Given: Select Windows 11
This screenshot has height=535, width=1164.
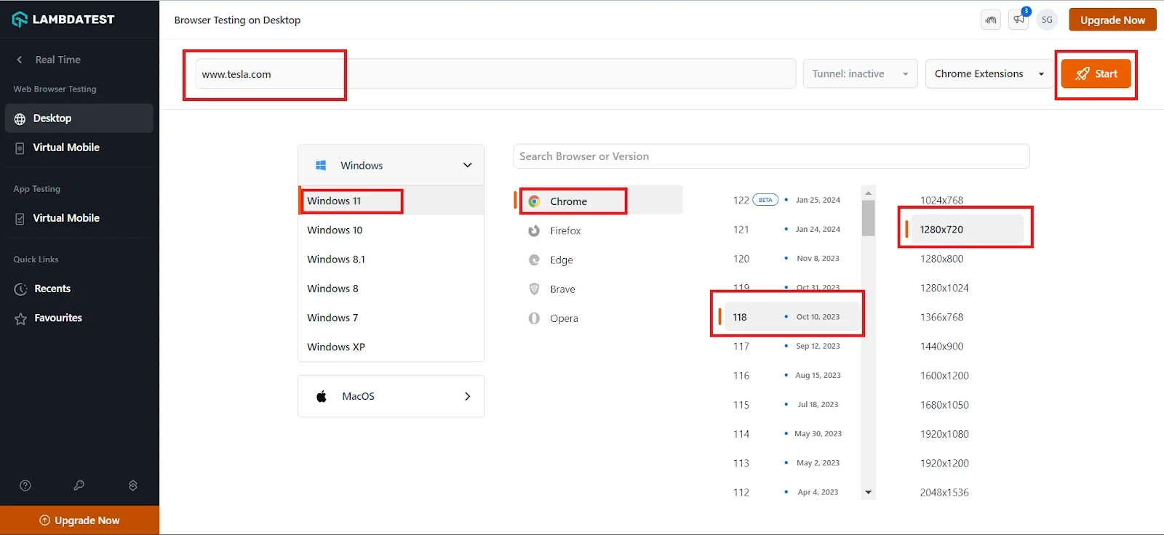Looking at the screenshot, I should (x=391, y=201).
